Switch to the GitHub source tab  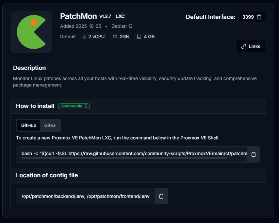coord(29,125)
